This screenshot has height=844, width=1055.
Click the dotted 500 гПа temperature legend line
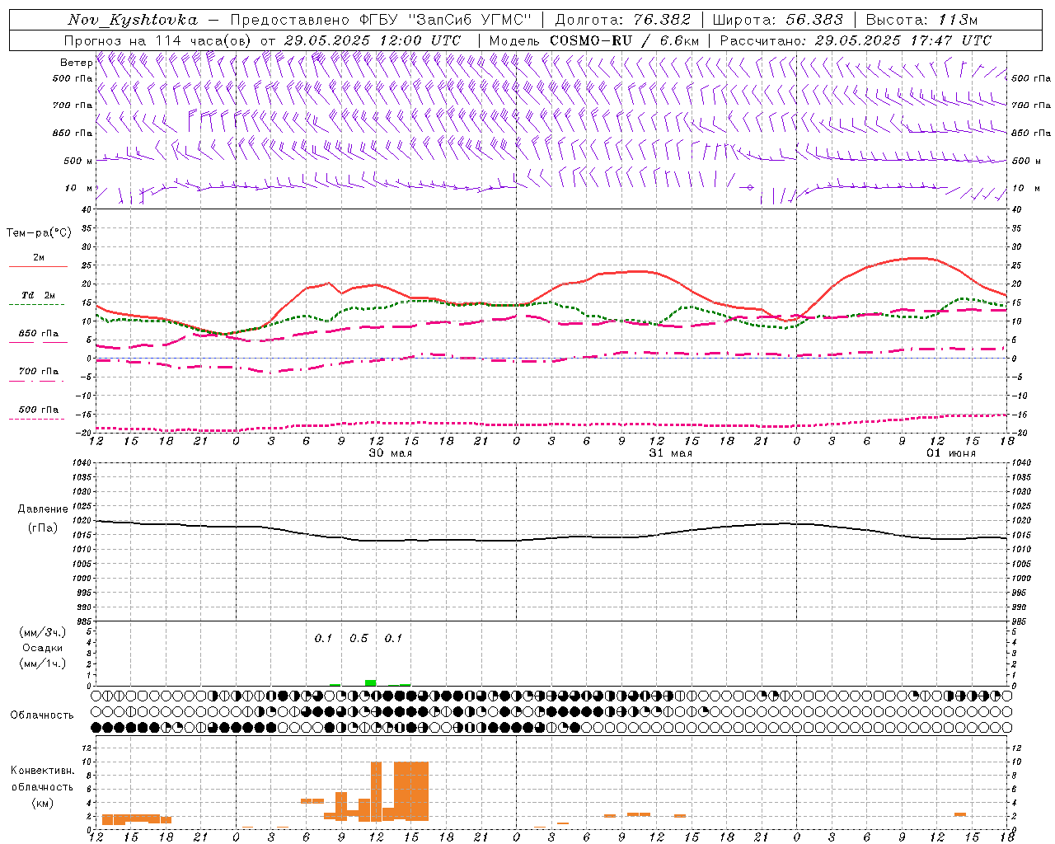tap(38, 419)
